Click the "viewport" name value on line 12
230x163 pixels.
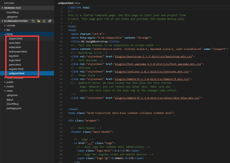click(219, 49)
